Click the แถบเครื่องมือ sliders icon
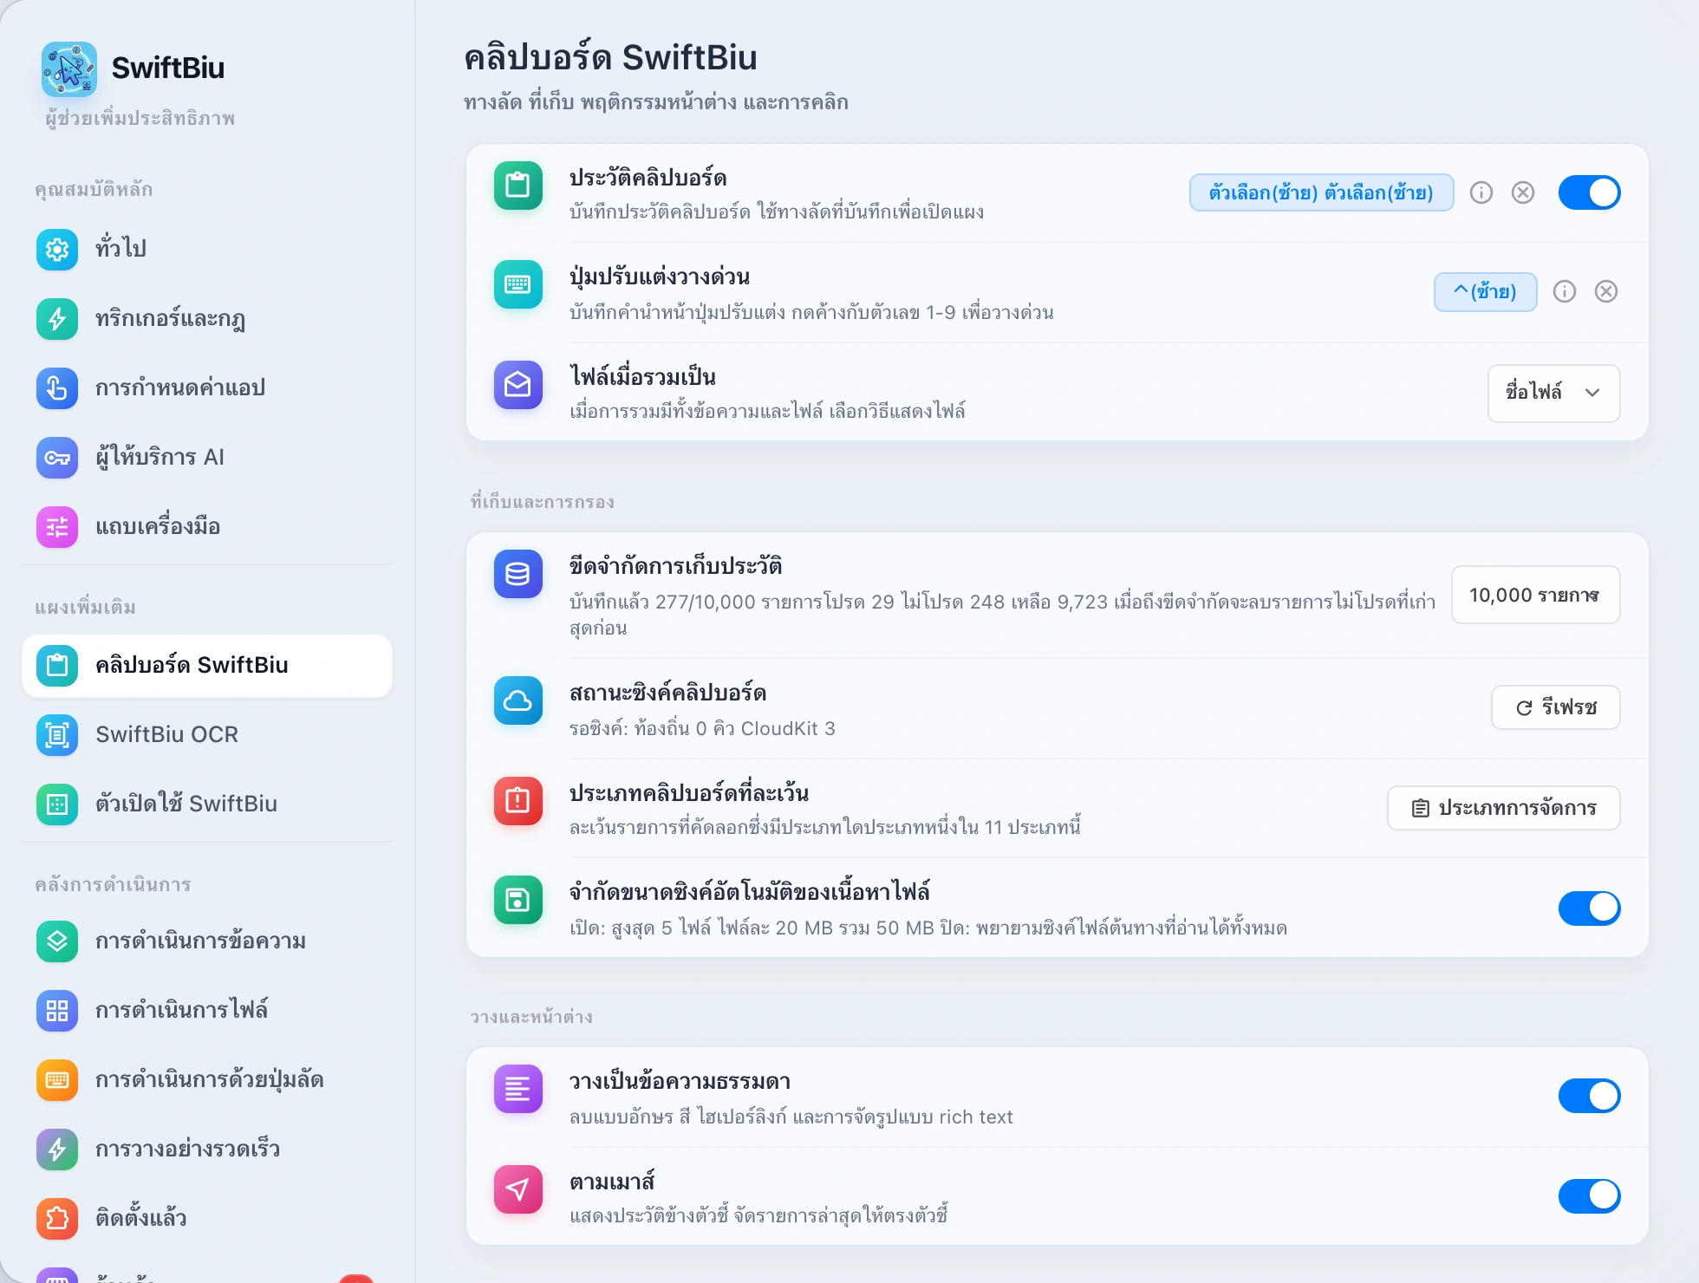1699x1283 pixels. coord(57,527)
